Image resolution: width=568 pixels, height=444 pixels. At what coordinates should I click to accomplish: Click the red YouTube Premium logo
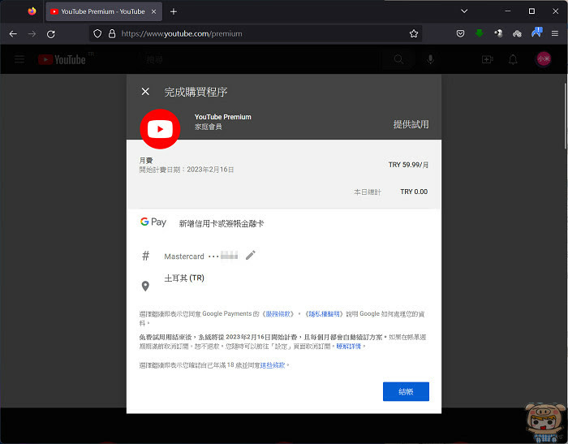(x=160, y=129)
